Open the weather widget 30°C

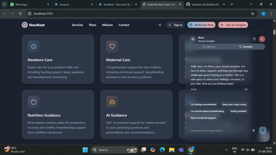[x=15, y=150]
